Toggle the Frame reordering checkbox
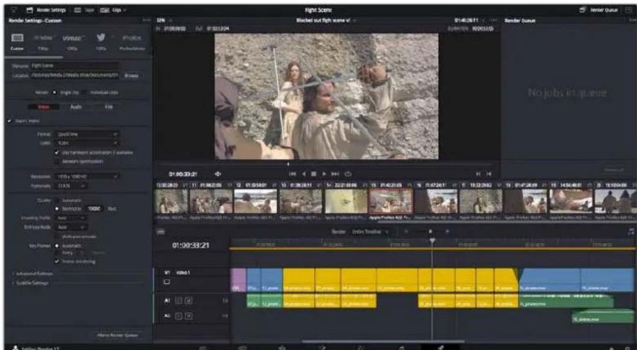The image size is (637, 350). (x=57, y=261)
